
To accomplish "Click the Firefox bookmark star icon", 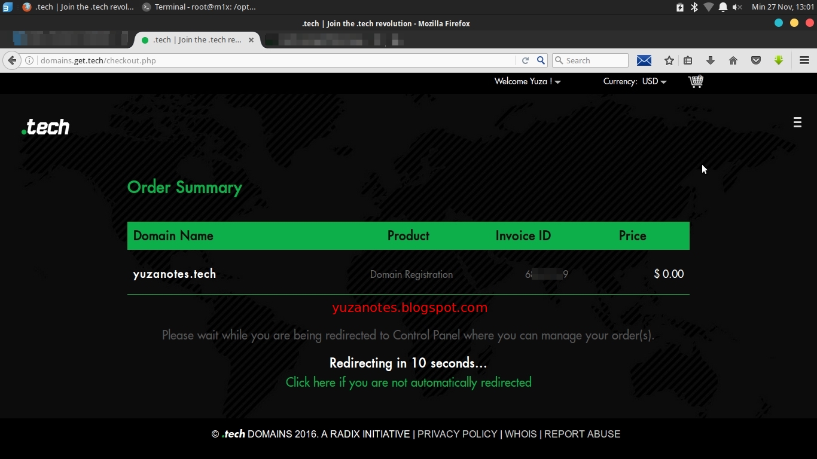I will [669, 60].
